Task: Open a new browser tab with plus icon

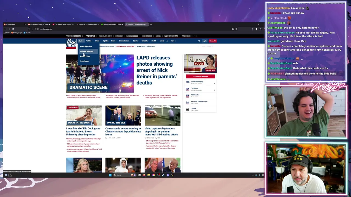Action: pyautogui.click(x=151, y=24)
